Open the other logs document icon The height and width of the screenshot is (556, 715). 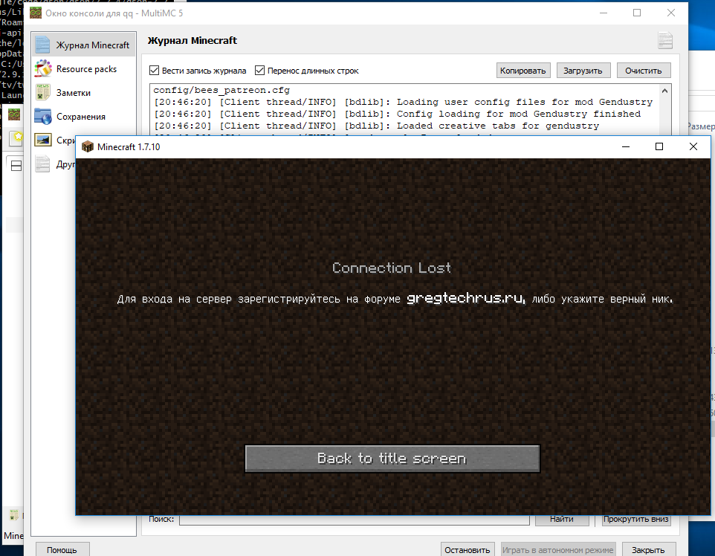tap(42, 164)
